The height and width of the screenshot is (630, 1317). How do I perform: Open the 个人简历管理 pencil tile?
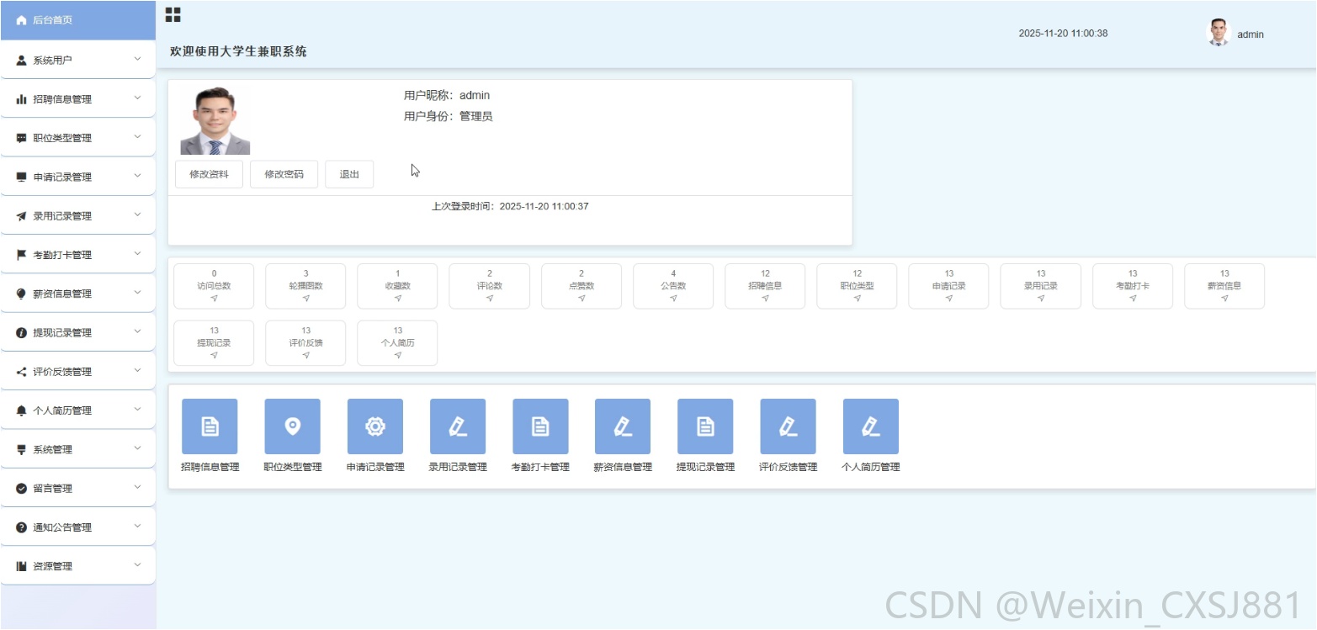[871, 426]
